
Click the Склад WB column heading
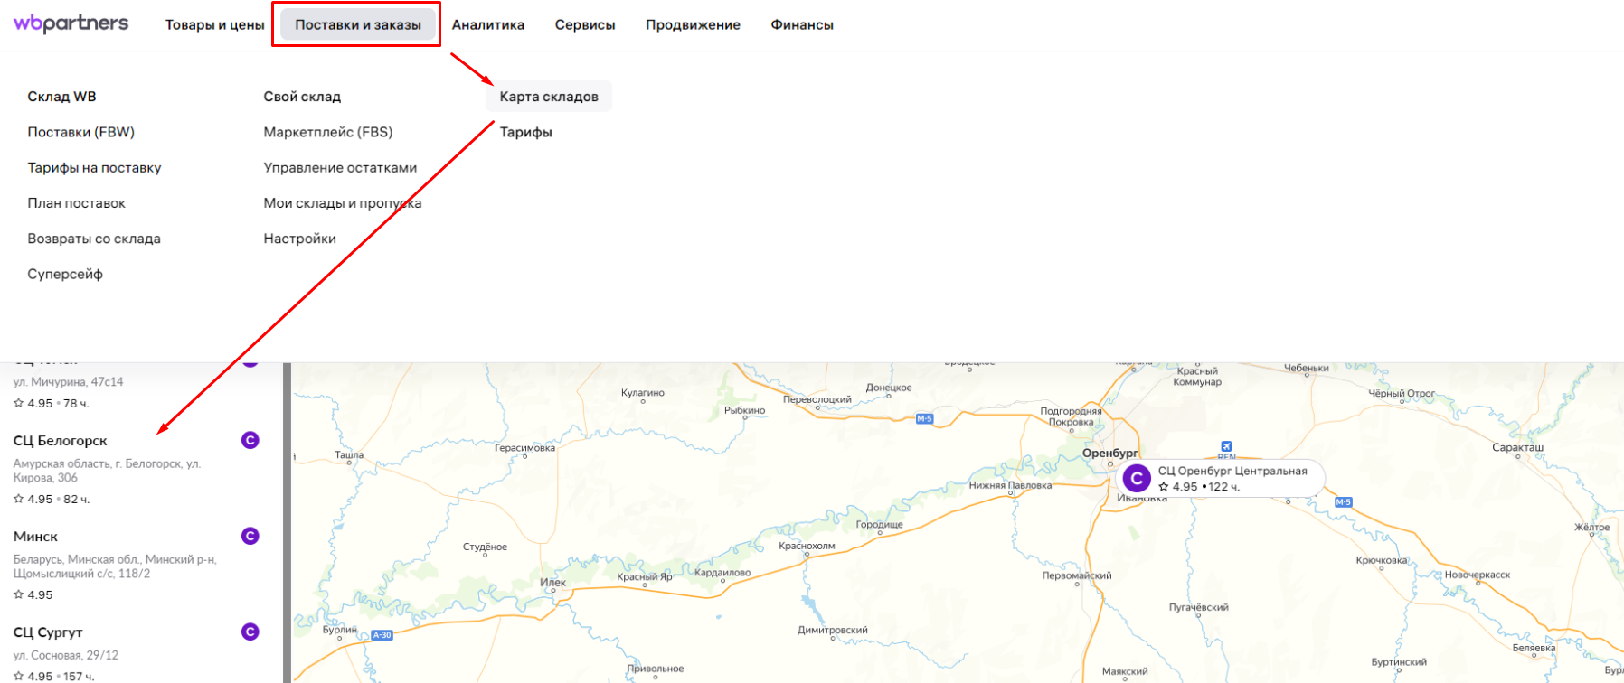tap(61, 97)
